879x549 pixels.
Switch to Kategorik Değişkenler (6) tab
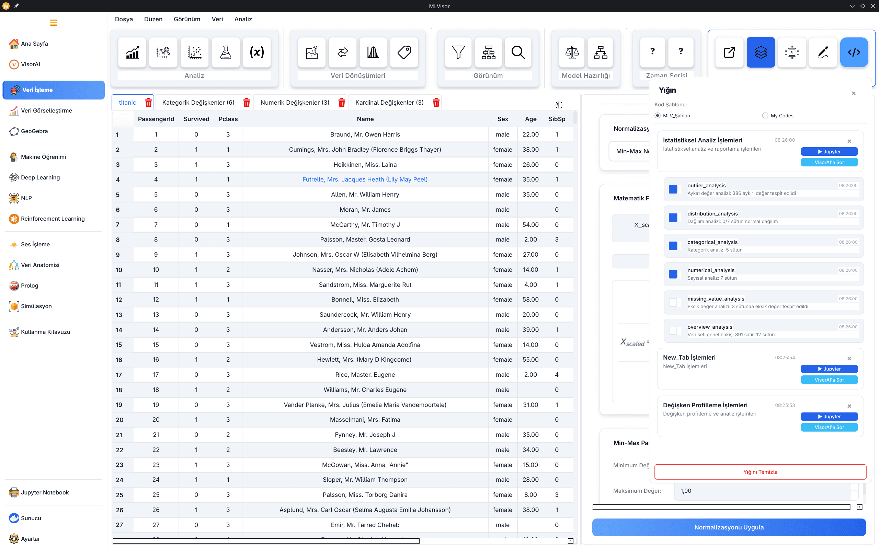198,103
